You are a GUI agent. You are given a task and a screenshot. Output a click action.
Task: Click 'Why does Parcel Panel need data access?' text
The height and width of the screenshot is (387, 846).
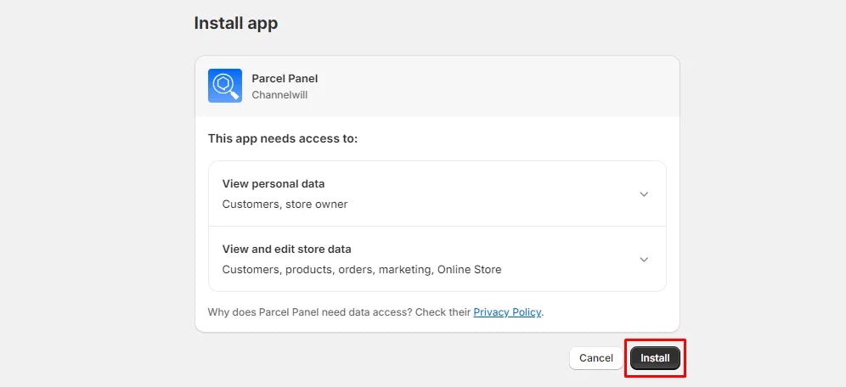point(310,312)
